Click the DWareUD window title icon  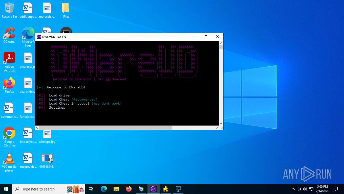(39, 37)
